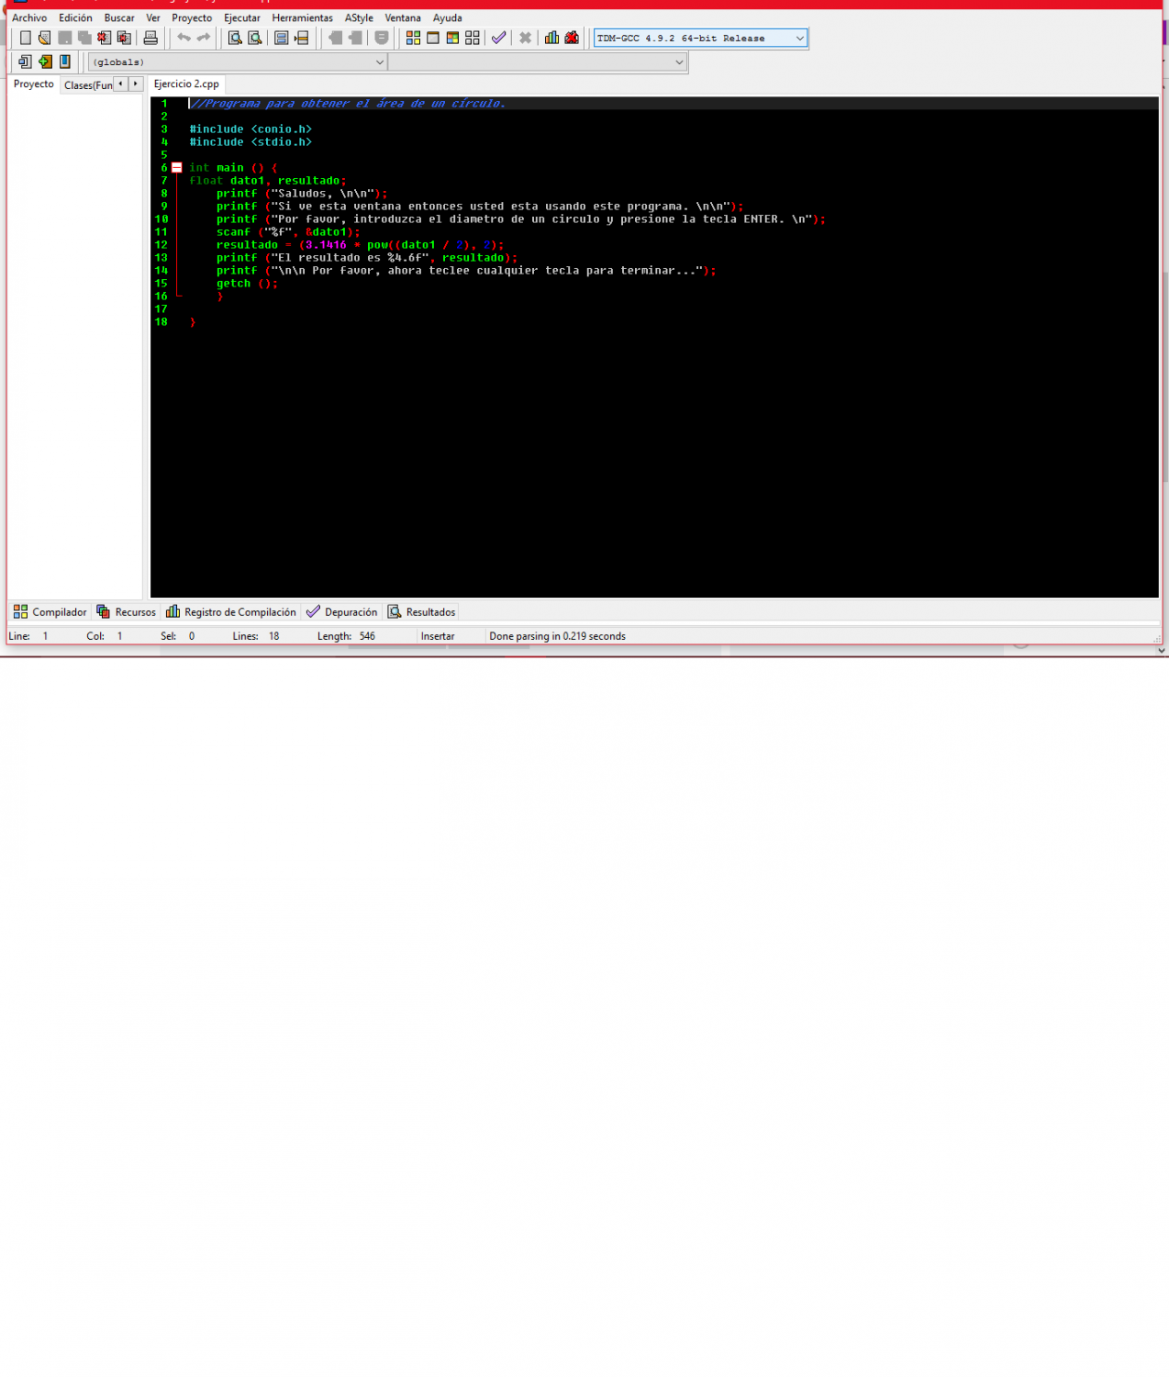Click the "Done parsing in 0.219 seconds" status text

pos(557,636)
